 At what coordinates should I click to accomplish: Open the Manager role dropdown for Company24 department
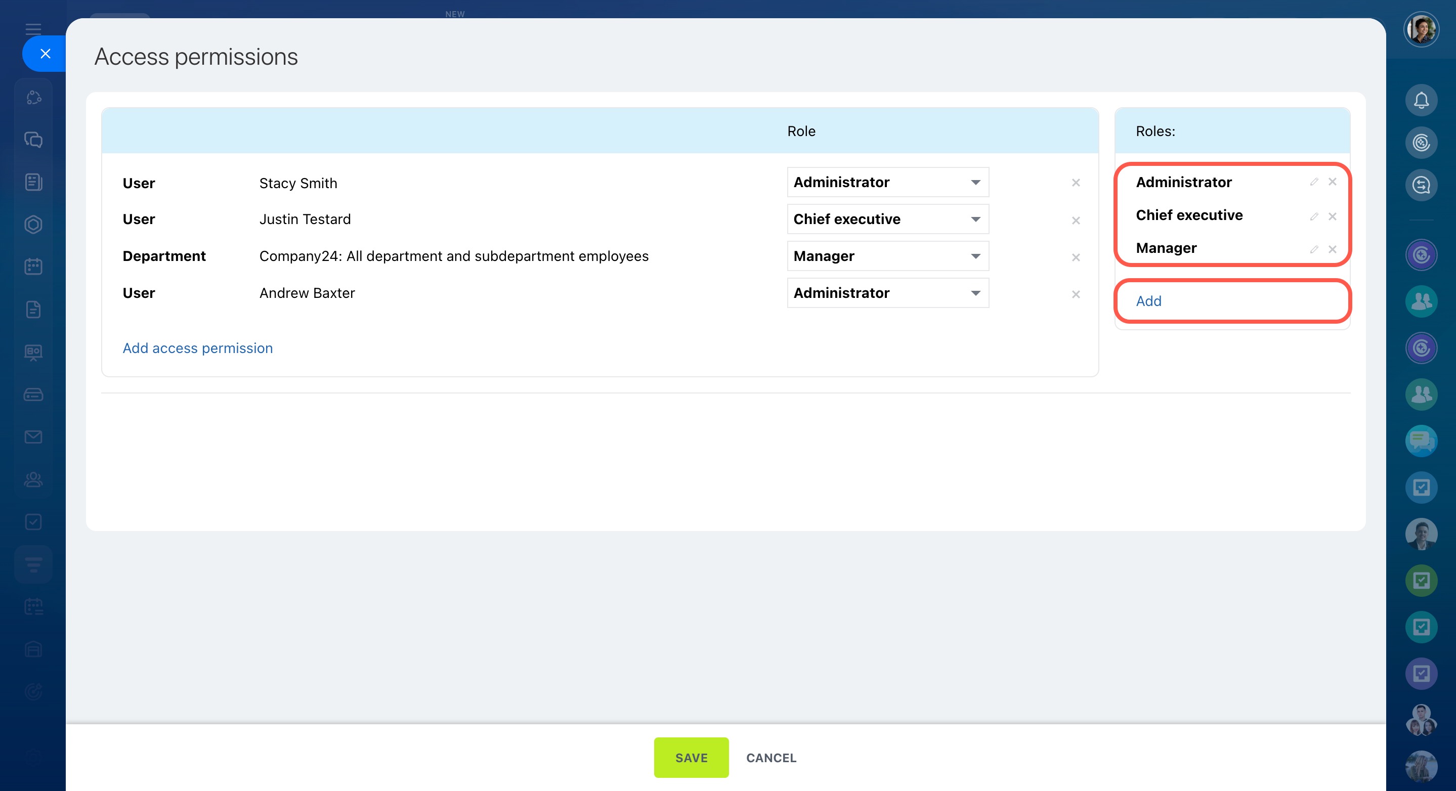pyautogui.click(x=887, y=256)
